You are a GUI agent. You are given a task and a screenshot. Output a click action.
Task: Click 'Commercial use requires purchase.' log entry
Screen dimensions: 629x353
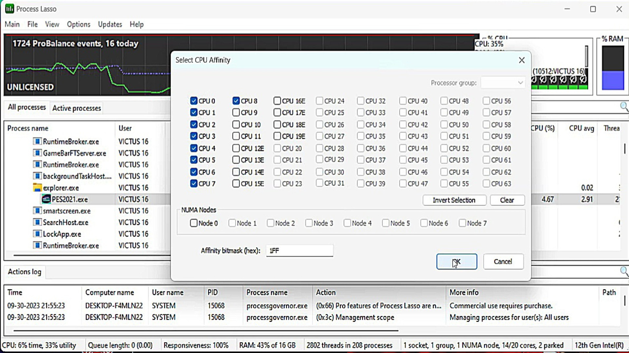[501, 306]
